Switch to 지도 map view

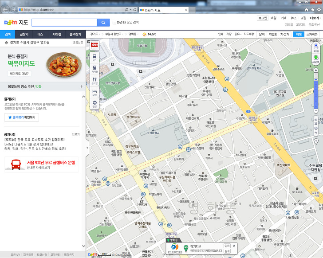(299, 35)
